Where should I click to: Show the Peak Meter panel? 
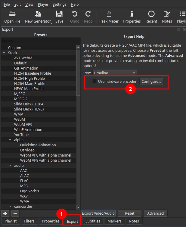[x=108, y=14]
